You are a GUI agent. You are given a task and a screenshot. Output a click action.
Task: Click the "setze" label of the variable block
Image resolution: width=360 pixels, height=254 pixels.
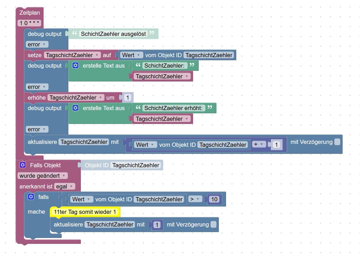coord(35,55)
